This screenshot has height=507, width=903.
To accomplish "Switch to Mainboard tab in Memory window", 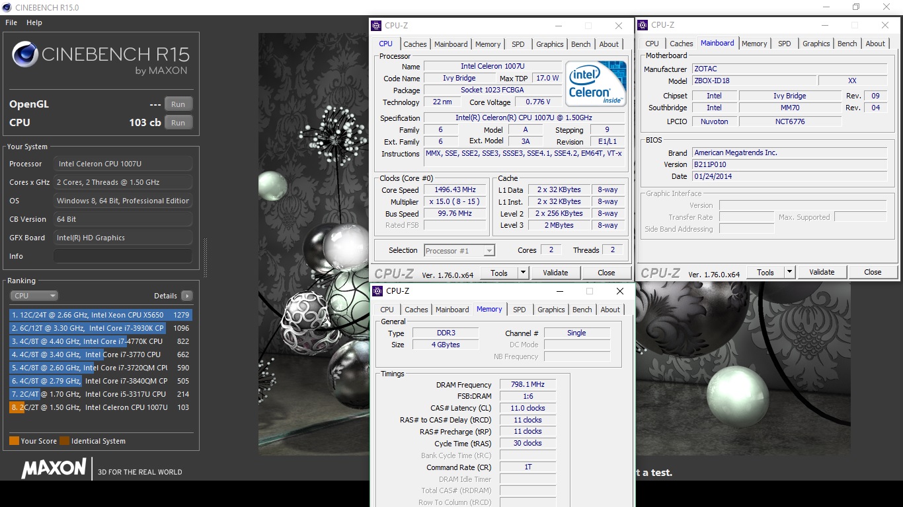I will [x=452, y=310].
